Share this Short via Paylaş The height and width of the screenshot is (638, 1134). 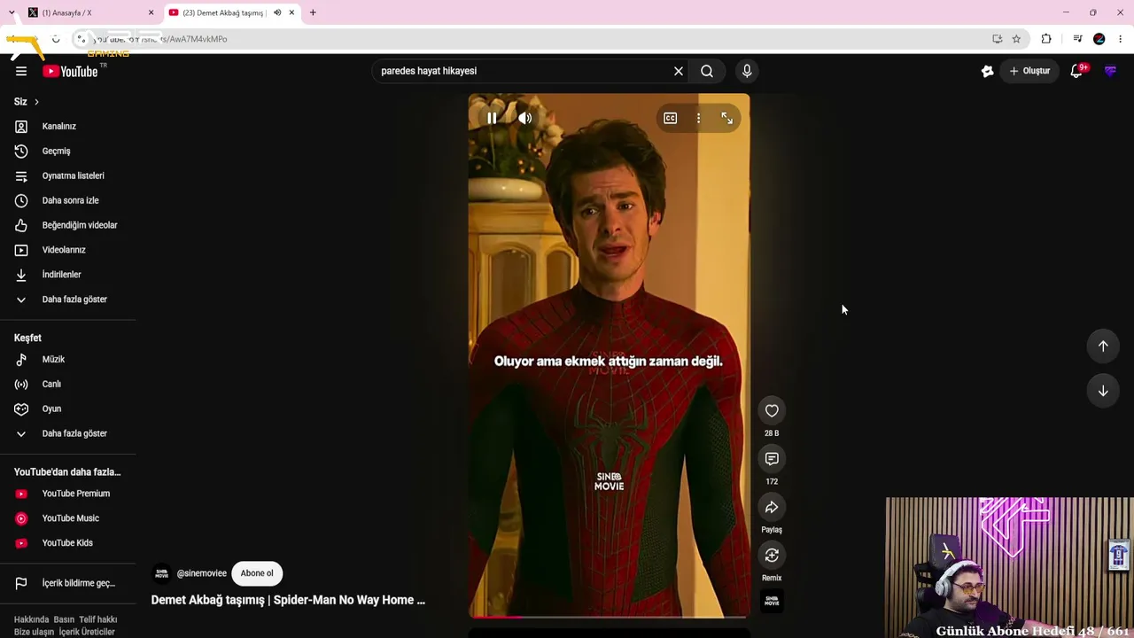tap(772, 507)
